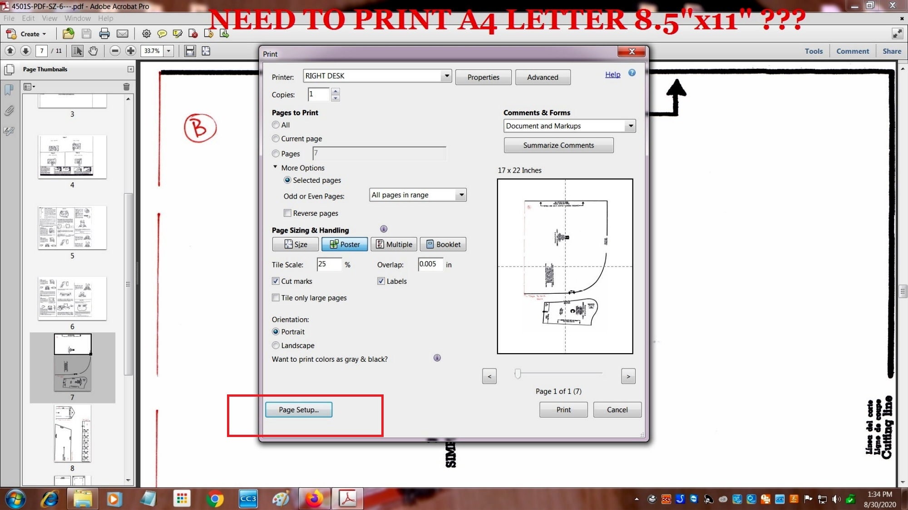
Task: Go to next page arrow icon
Action: click(26, 51)
